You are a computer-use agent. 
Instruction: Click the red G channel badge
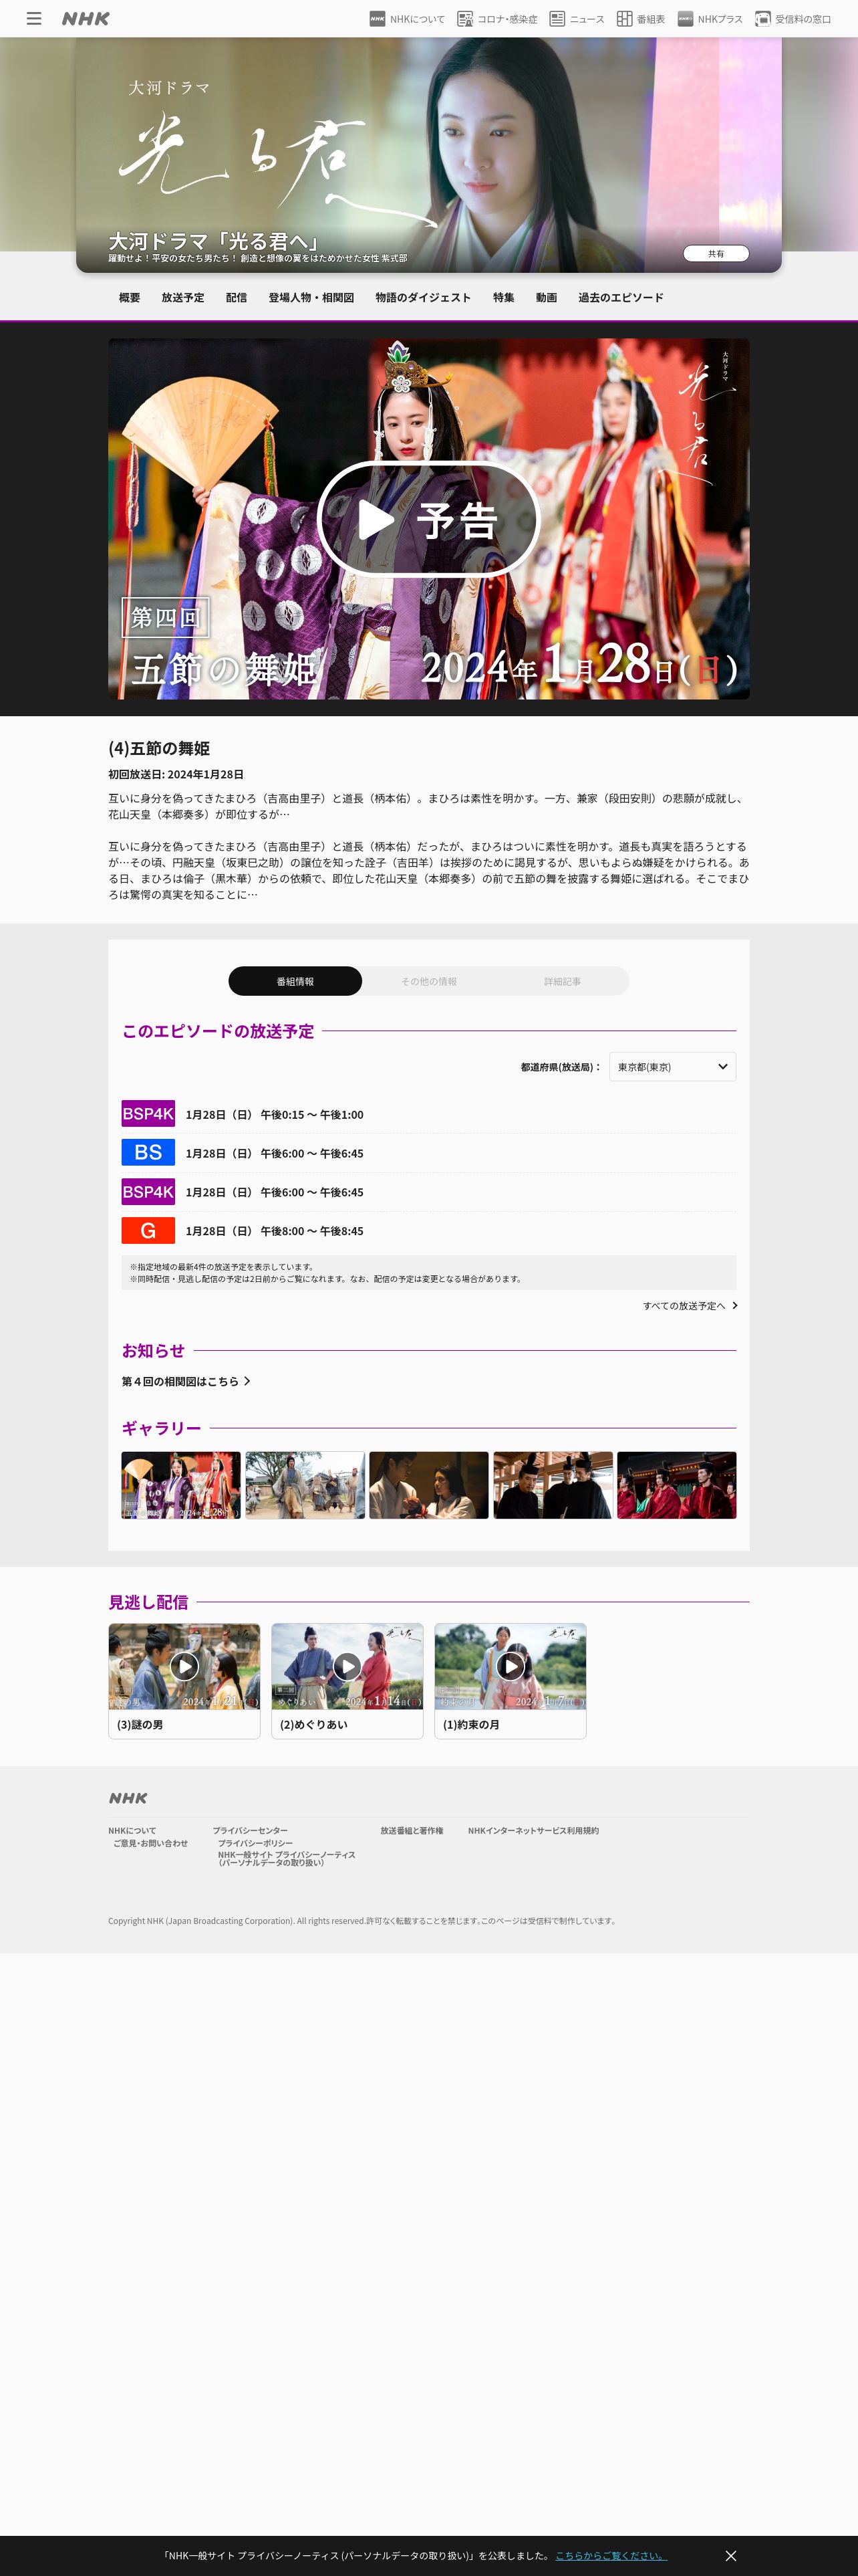pyautogui.click(x=148, y=1231)
